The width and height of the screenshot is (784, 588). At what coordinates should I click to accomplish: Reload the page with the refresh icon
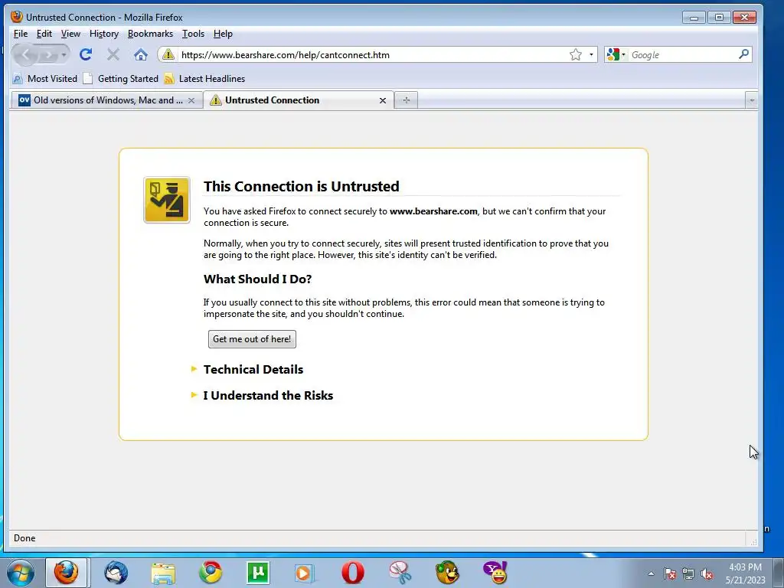click(86, 54)
